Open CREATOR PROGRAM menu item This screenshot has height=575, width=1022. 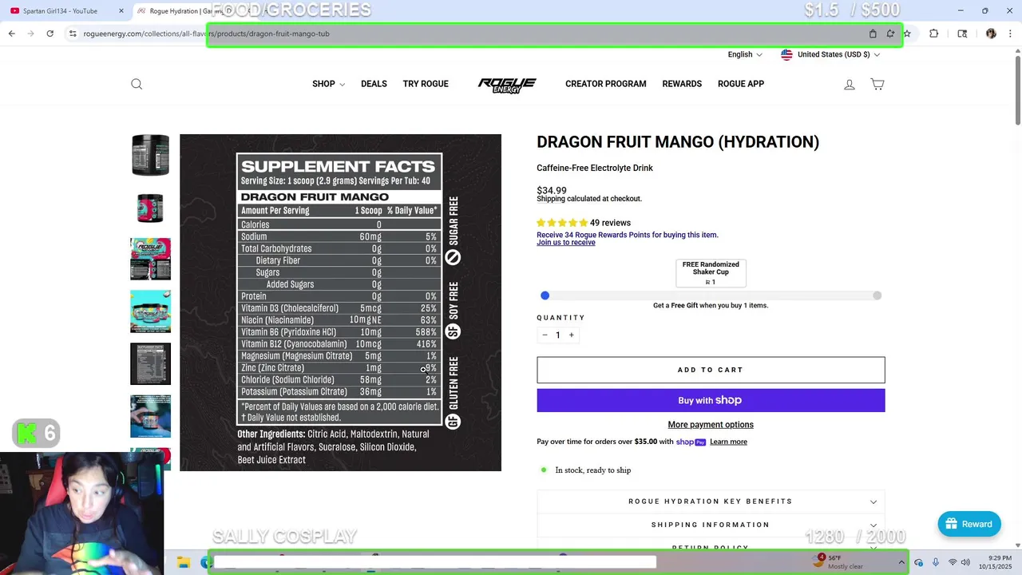(606, 84)
